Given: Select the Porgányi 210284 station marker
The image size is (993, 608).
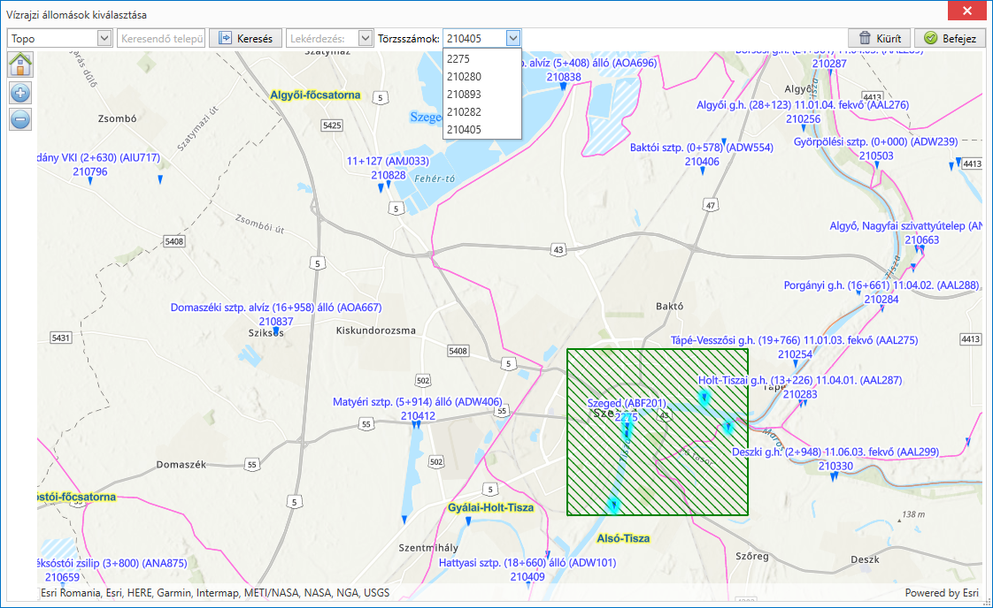Looking at the screenshot, I should pos(882,308).
